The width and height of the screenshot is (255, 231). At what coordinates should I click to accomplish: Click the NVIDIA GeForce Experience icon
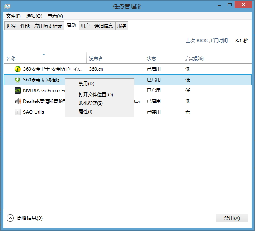(18, 91)
